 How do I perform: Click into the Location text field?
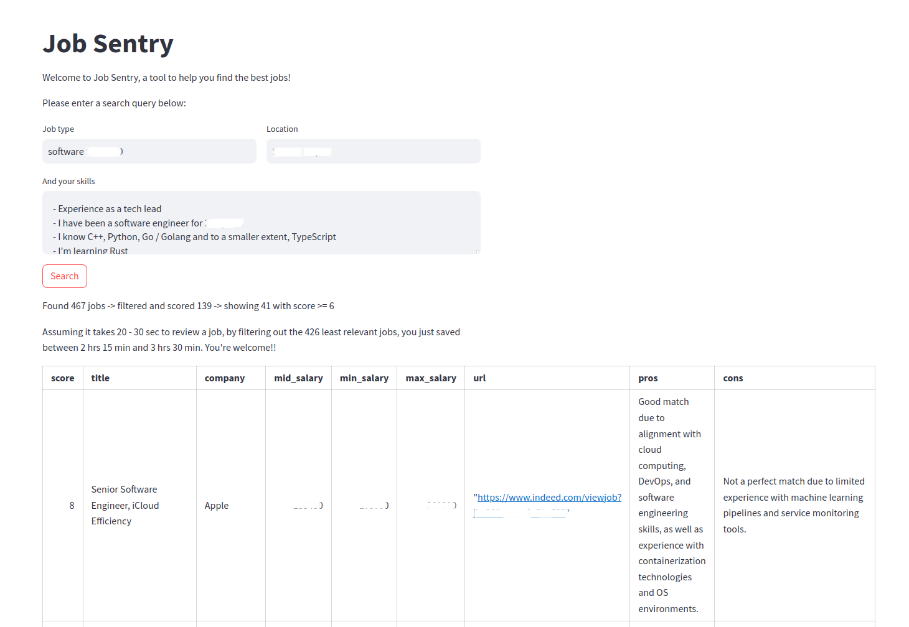point(374,151)
